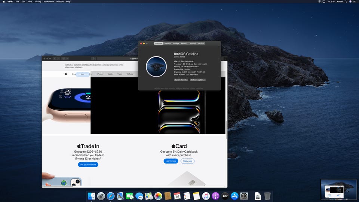The height and width of the screenshot is (202, 359).
Task: Click Learn more under Apple Card
Action: tap(171, 161)
